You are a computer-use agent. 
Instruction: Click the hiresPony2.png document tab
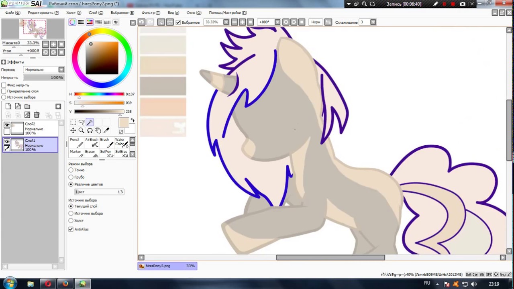(x=167, y=266)
